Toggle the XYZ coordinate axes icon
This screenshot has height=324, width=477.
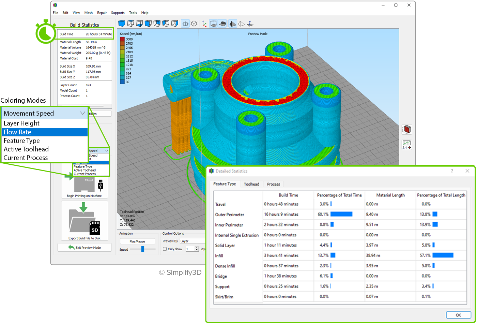(204, 24)
